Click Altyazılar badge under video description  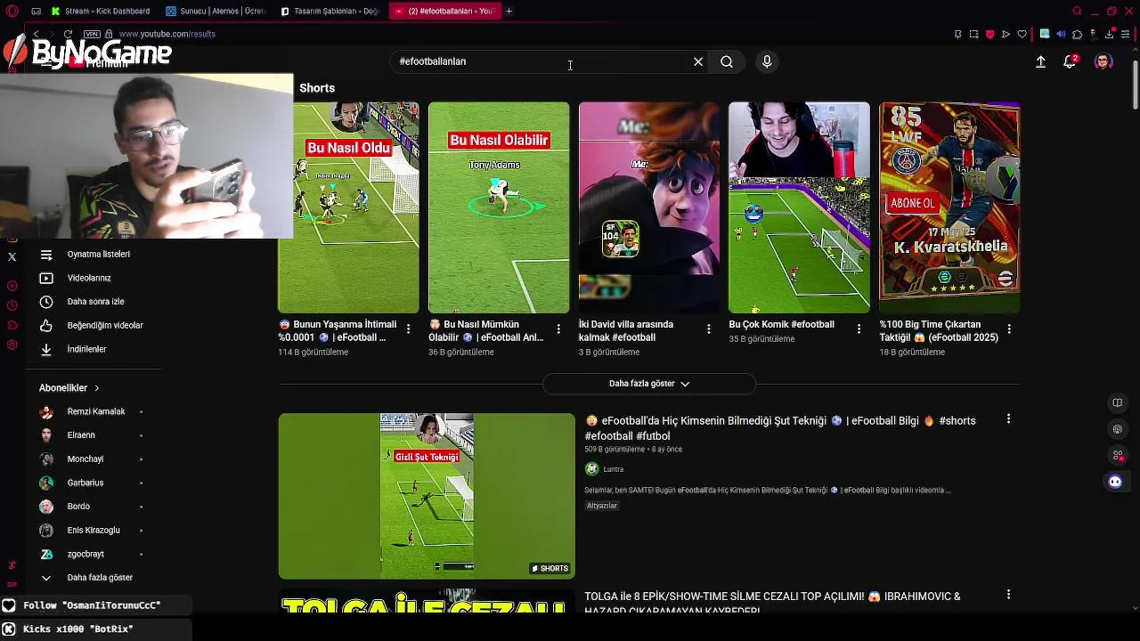click(x=602, y=506)
